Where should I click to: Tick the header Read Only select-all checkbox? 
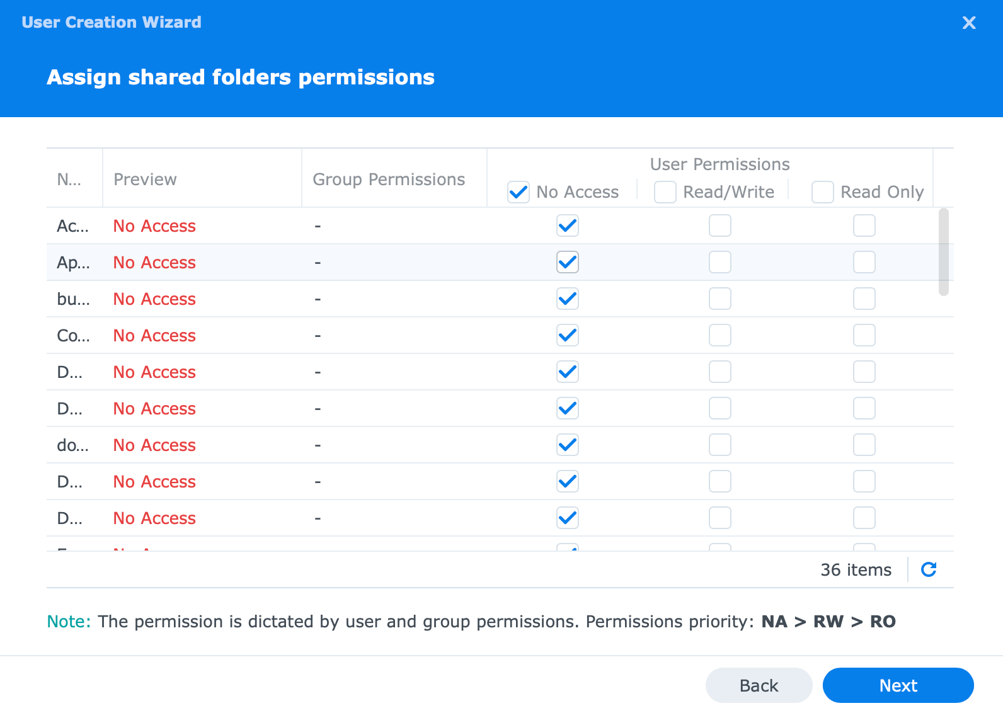823,192
